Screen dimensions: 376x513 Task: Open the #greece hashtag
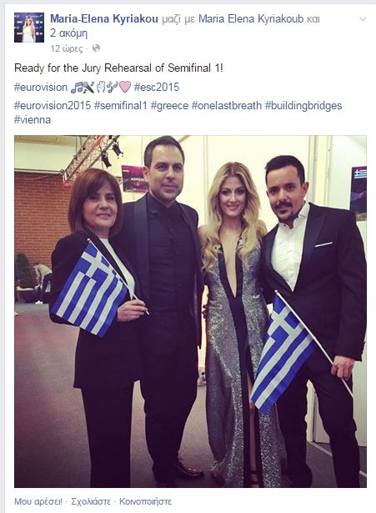click(169, 106)
